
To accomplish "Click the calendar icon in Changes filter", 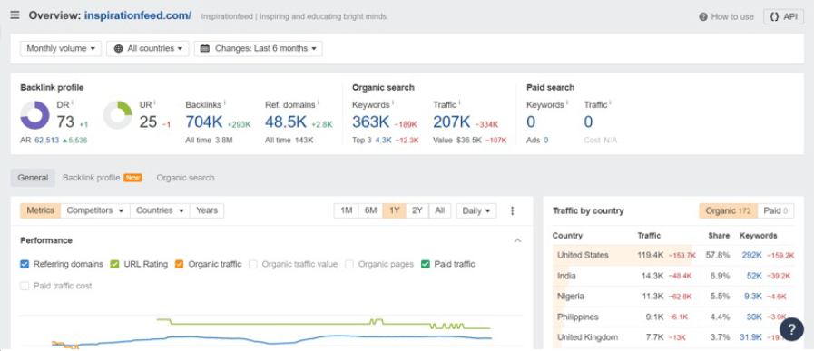I will pos(205,48).
